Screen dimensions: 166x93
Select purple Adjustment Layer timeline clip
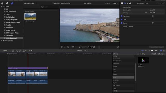point(28,68)
